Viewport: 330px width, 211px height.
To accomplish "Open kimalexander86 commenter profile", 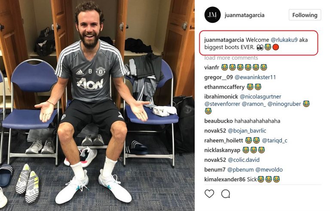I will (x=225, y=179).
